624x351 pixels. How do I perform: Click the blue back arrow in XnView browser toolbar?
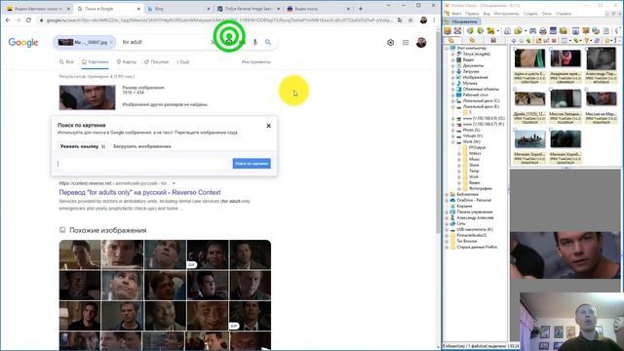click(x=514, y=40)
